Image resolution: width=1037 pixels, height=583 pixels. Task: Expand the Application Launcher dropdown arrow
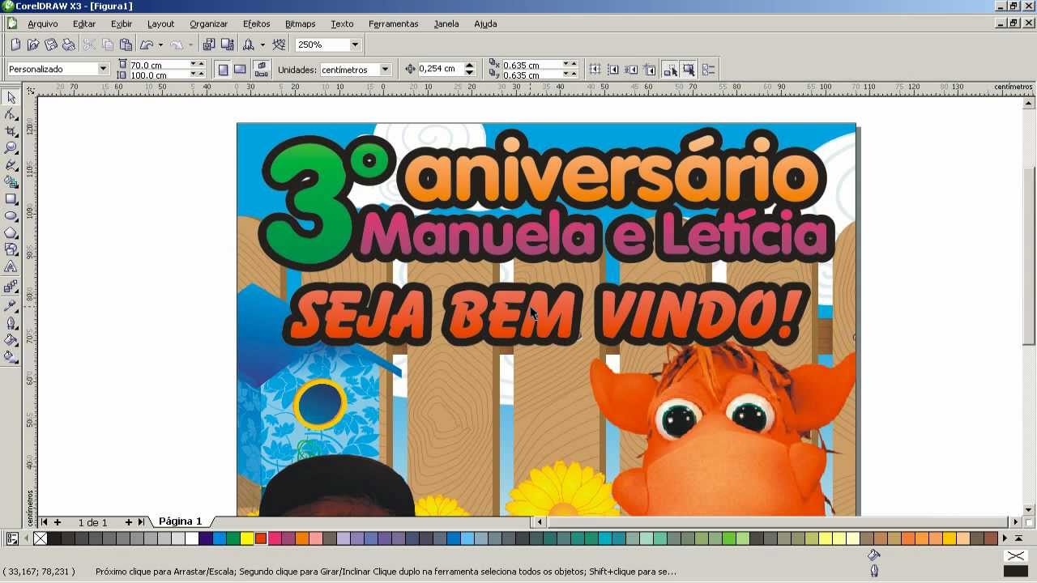click(262, 45)
